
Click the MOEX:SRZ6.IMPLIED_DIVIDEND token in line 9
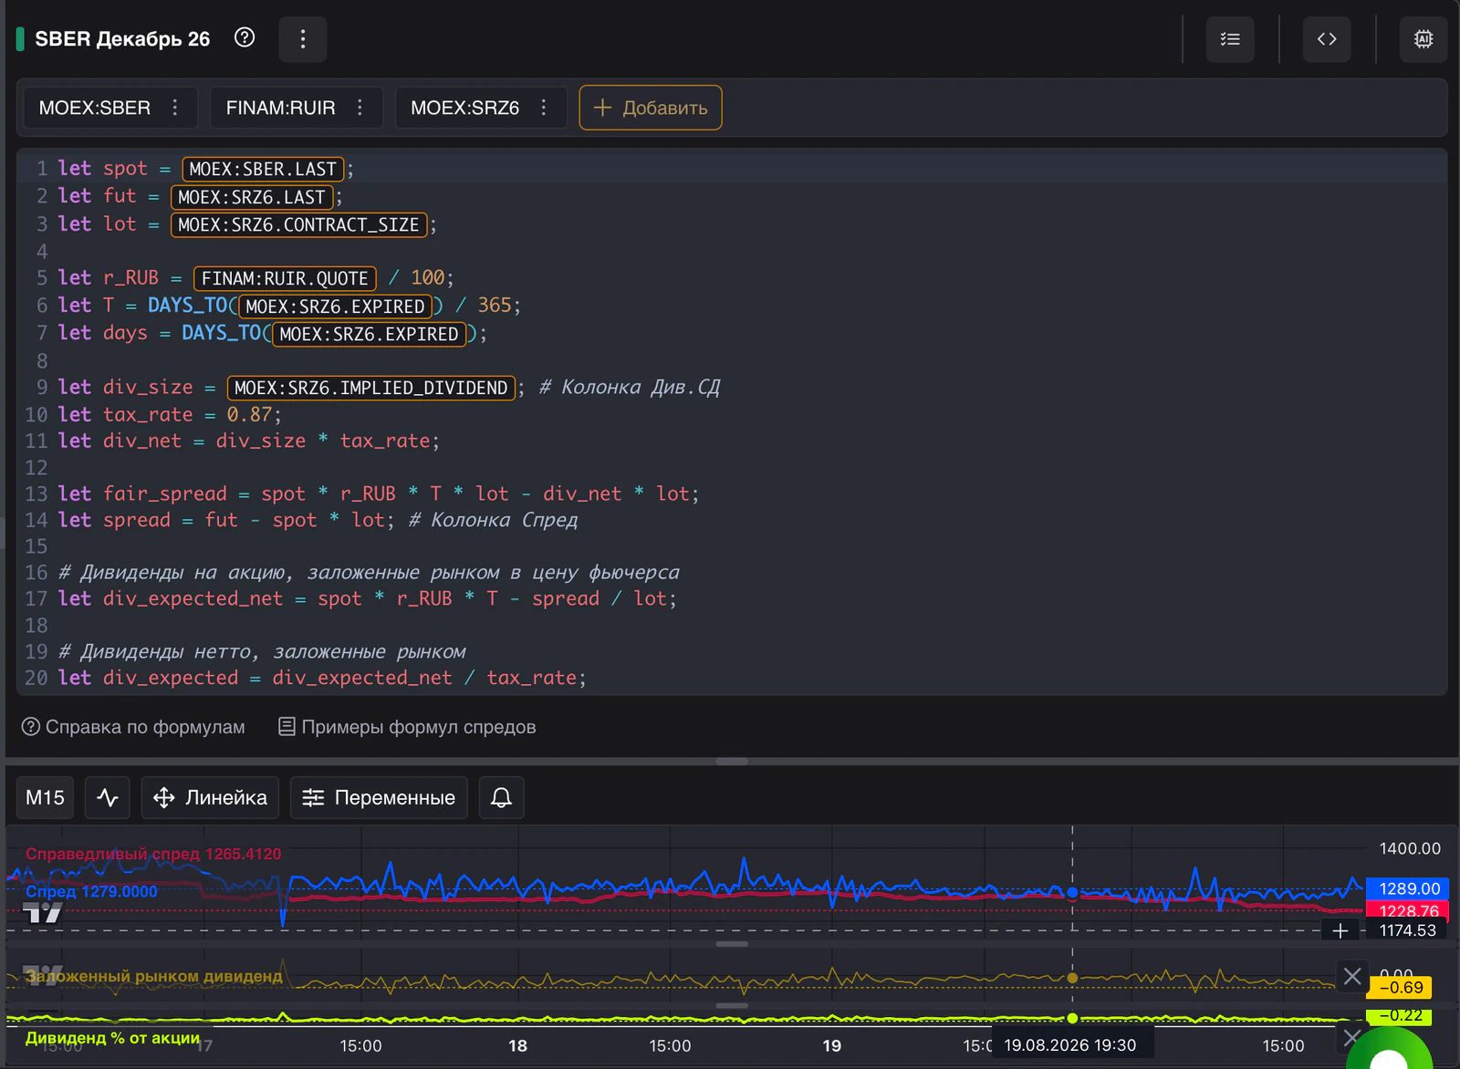(370, 388)
